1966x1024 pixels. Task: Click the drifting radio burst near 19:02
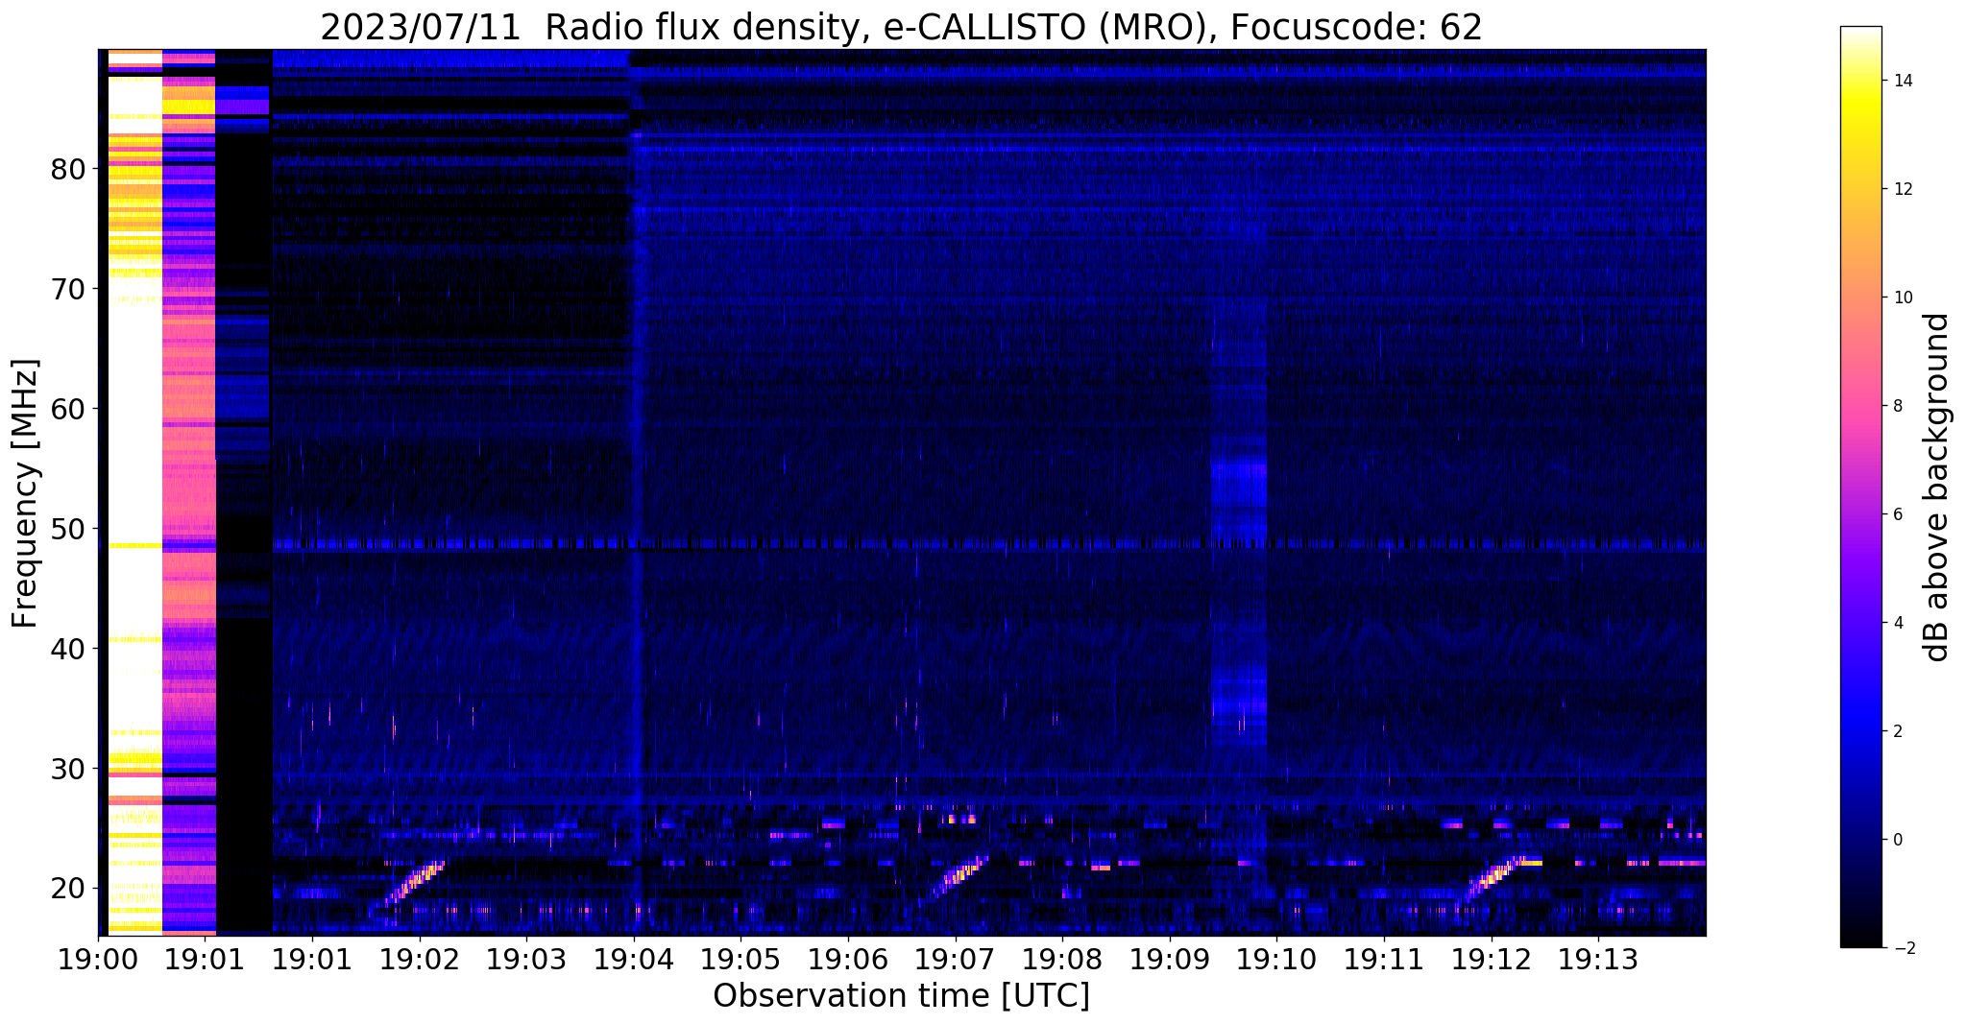point(415,881)
